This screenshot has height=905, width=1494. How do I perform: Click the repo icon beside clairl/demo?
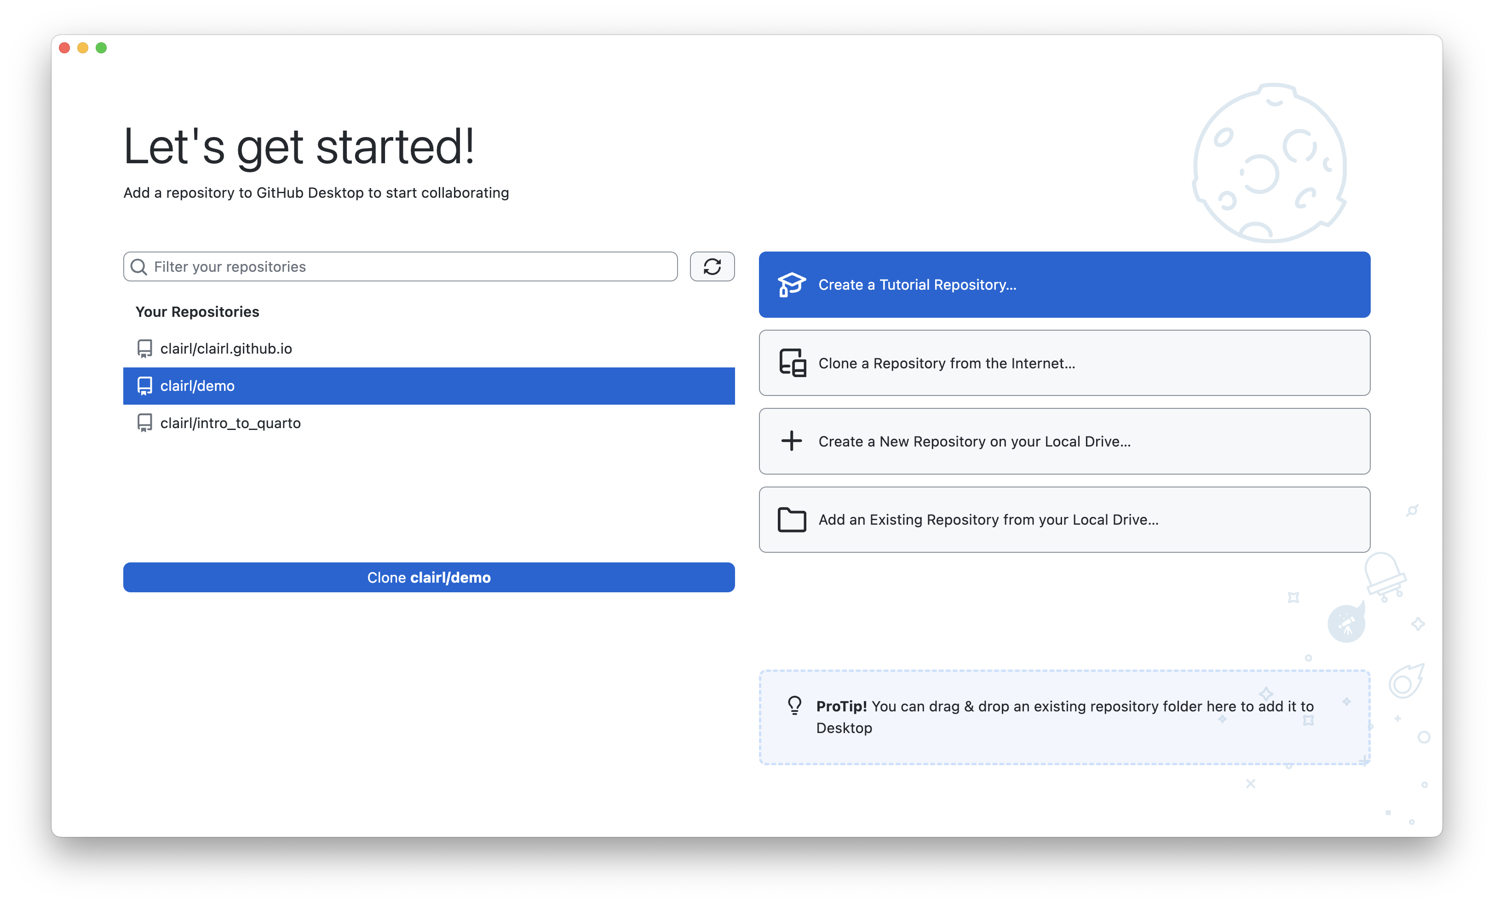(144, 386)
